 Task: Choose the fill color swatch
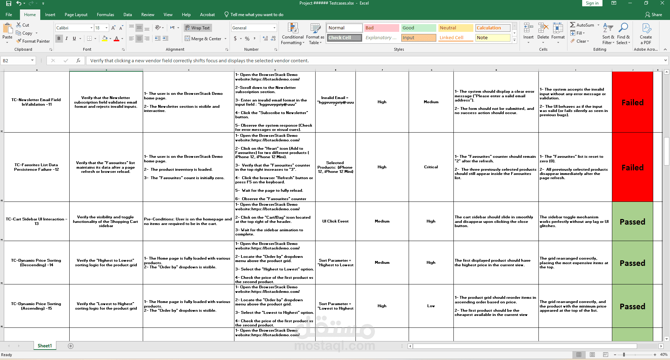click(105, 38)
